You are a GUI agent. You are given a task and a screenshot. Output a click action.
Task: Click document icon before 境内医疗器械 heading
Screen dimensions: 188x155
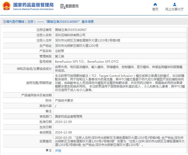(x=5, y=21)
